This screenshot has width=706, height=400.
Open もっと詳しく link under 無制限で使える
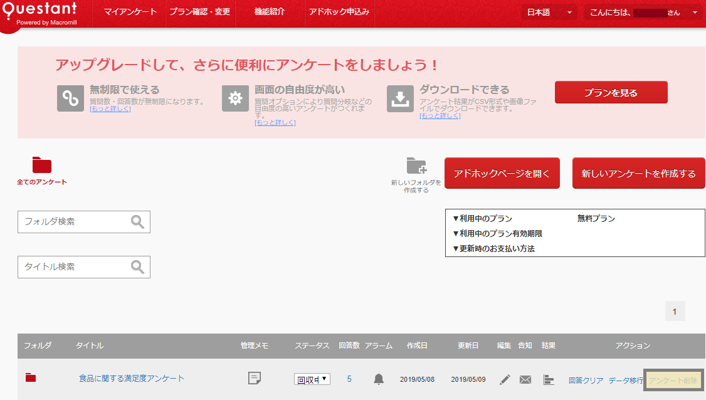110,109
